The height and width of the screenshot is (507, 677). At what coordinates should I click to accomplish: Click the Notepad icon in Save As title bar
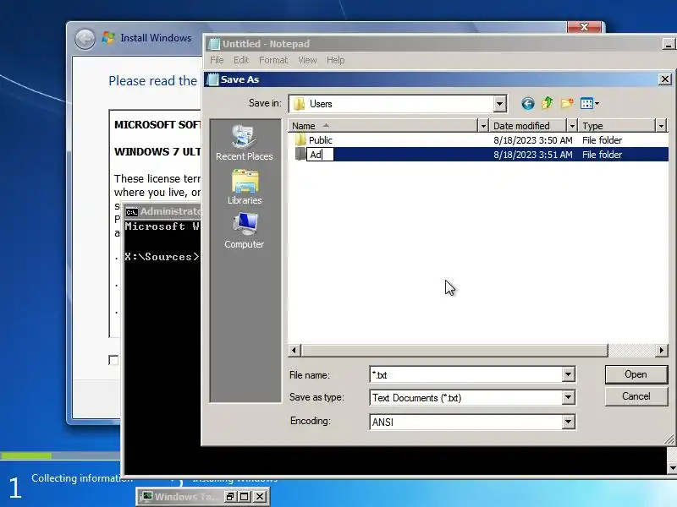pyautogui.click(x=213, y=79)
